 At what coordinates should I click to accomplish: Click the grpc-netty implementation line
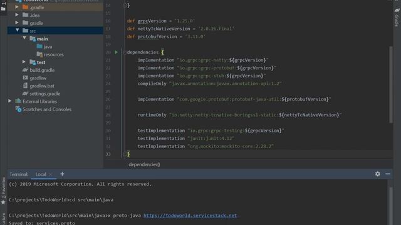[x=203, y=60]
